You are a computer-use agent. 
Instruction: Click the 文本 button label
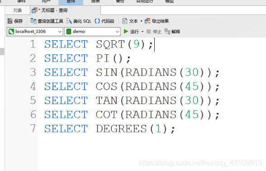133,21
